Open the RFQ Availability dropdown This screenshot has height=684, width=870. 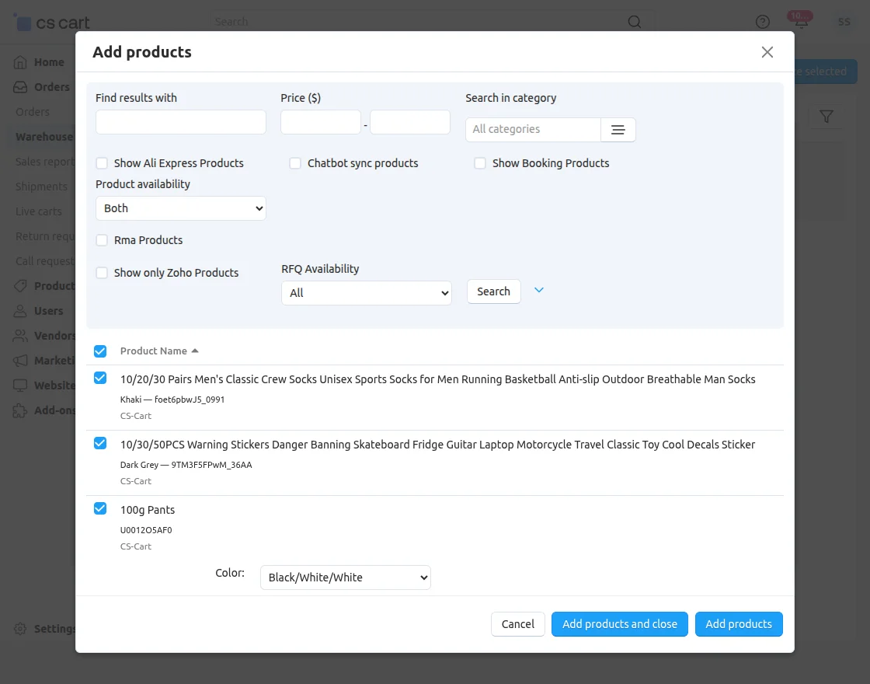tap(366, 293)
